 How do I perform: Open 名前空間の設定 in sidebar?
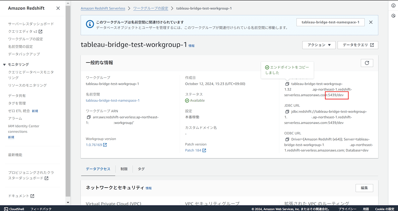point(20,47)
